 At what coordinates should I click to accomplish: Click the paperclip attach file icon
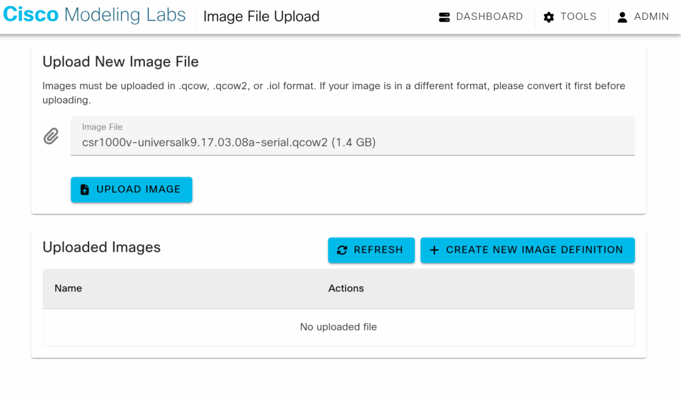coord(51,136)
